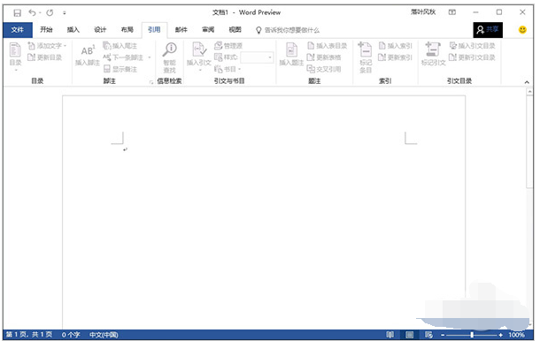Click 显示备注 (Show Notes)
The width and height of the screenshot is (540, 341).
tap(120, 69)
